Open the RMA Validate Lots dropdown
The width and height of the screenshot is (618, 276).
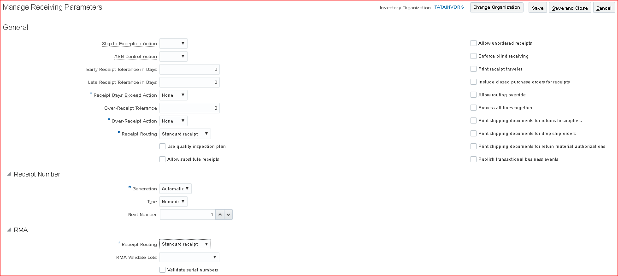(189, 257)
